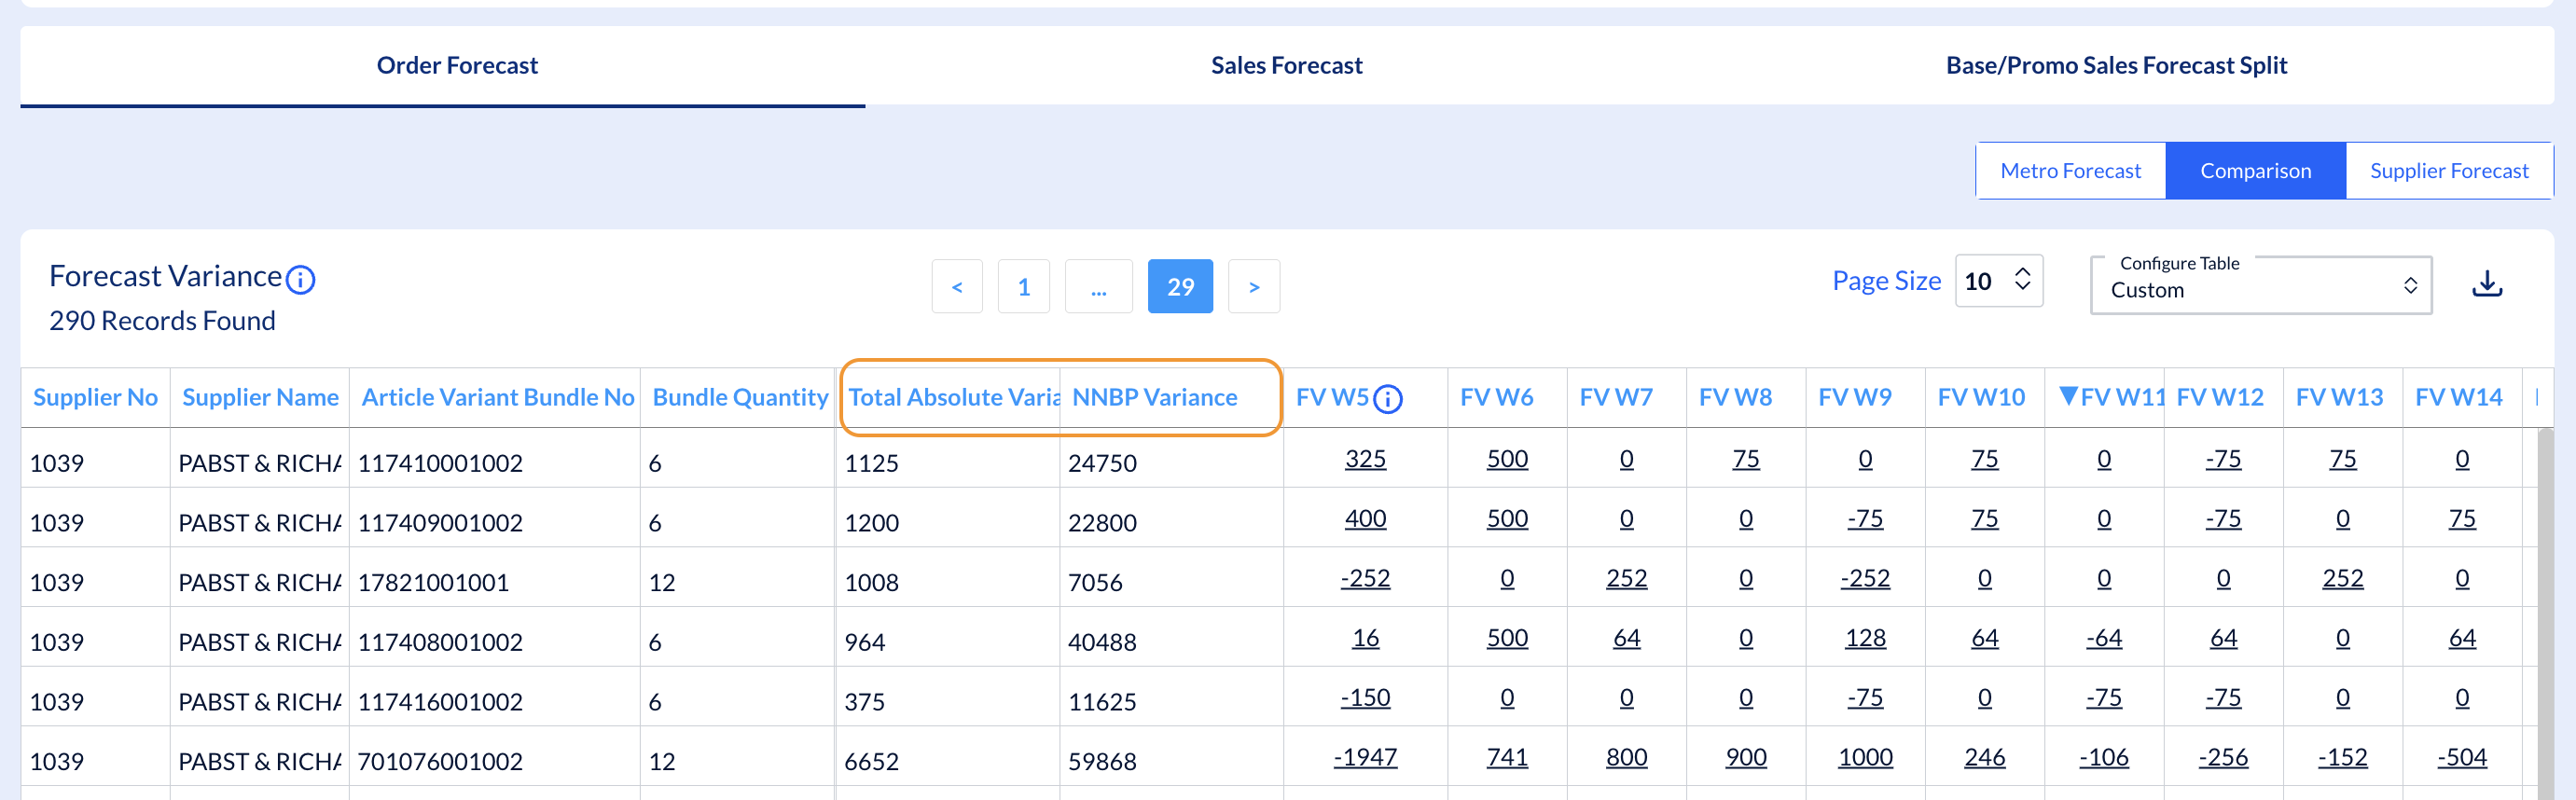
Task: Switch to Supplier Forecast view
Action: pos(2448,171)
